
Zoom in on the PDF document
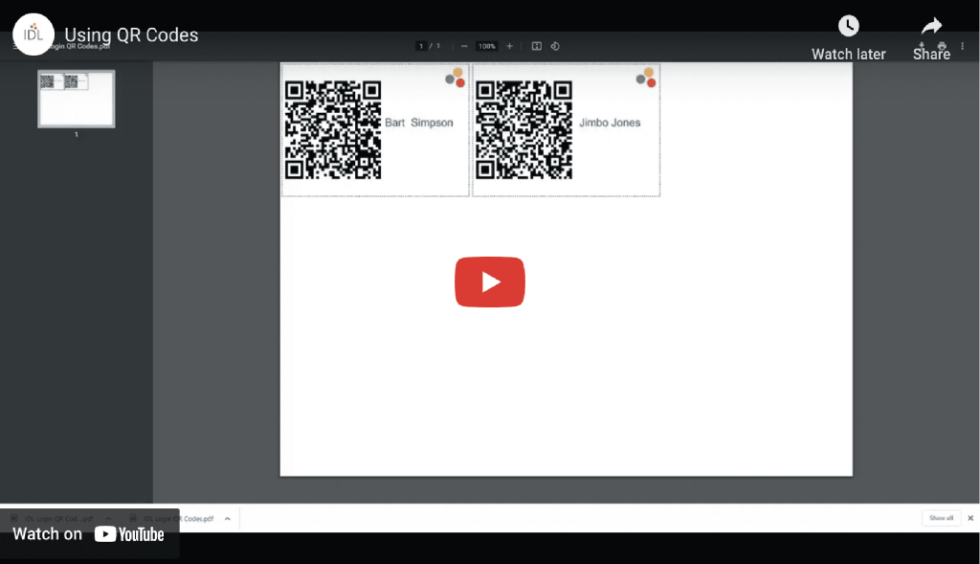(x=510, y=45)
